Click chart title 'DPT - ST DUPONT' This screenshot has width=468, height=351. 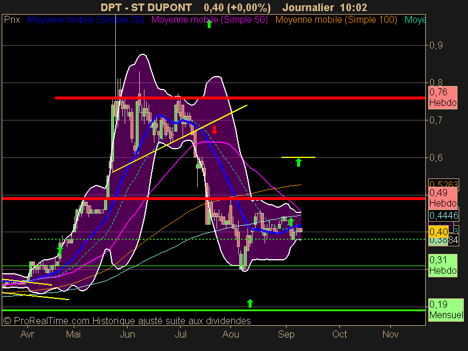pyautogui.click(x=146, y=8)
